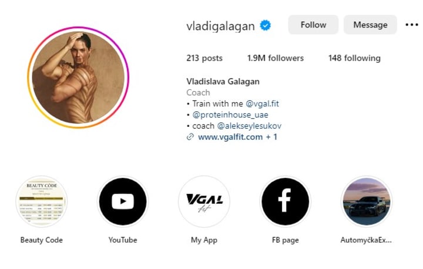Viewport: 423px width, 269px height.
Task: Click the blue verified badge
Action: coord(266,25)
